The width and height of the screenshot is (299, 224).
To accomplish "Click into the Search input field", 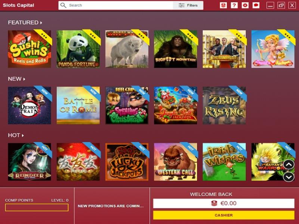I will click(120, 5).
